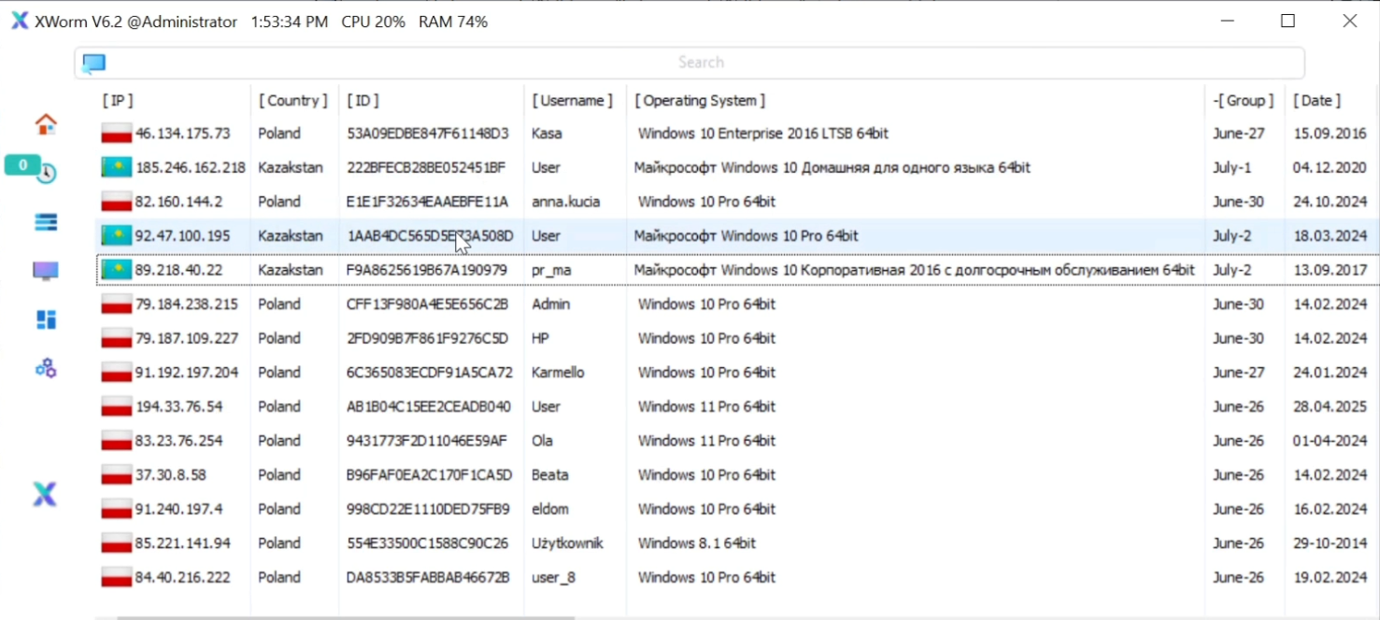
Task: Click the ID 1AAB4DC565D5E73A508D
Action: [431, 236]
